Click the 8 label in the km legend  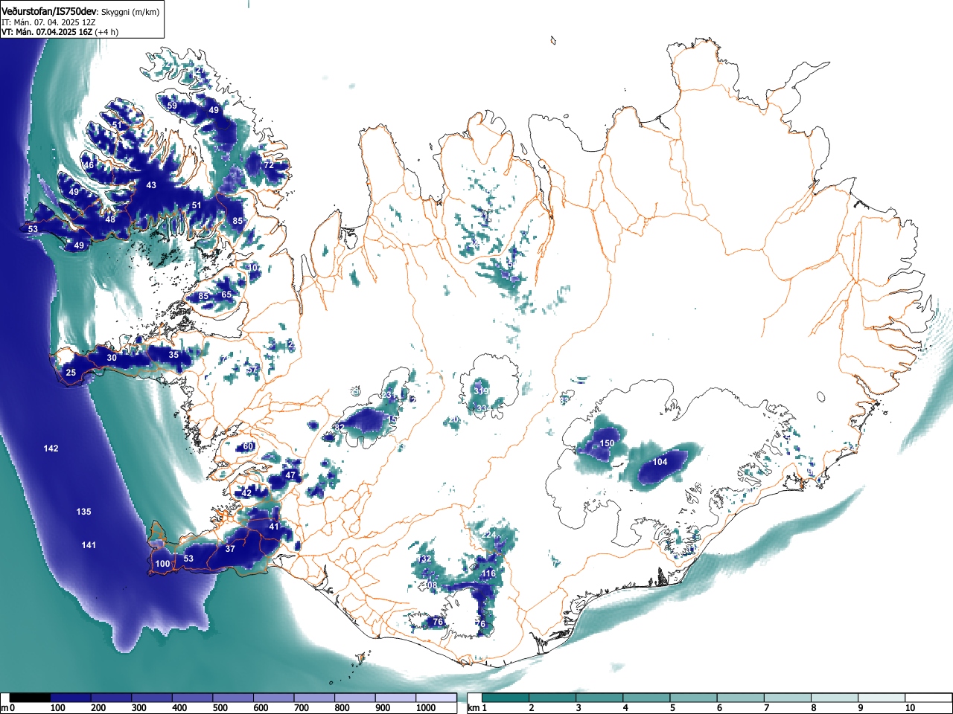pyautogui.click(x=814, y=708)
